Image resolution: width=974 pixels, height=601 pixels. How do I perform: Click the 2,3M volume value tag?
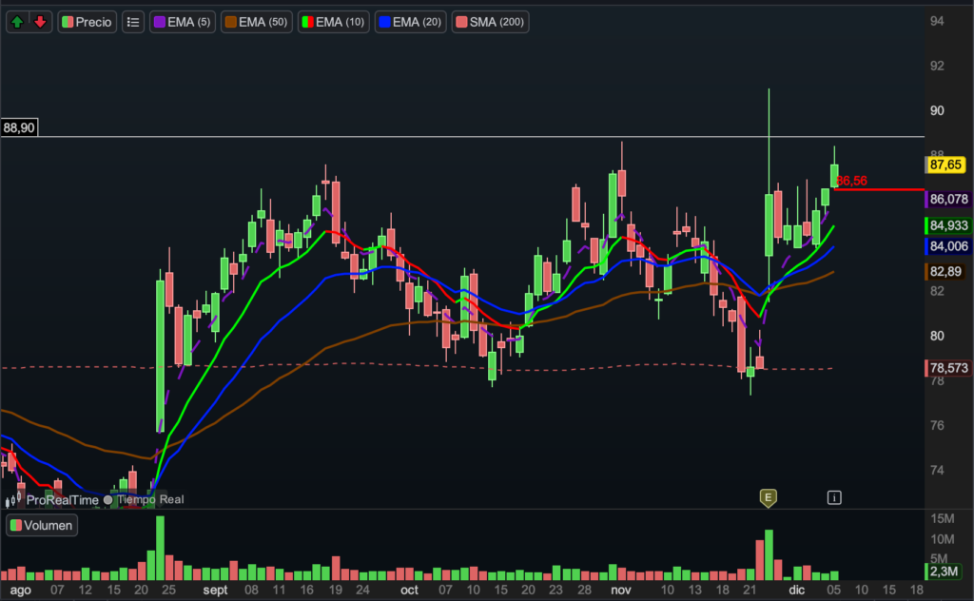coord(945,571)
